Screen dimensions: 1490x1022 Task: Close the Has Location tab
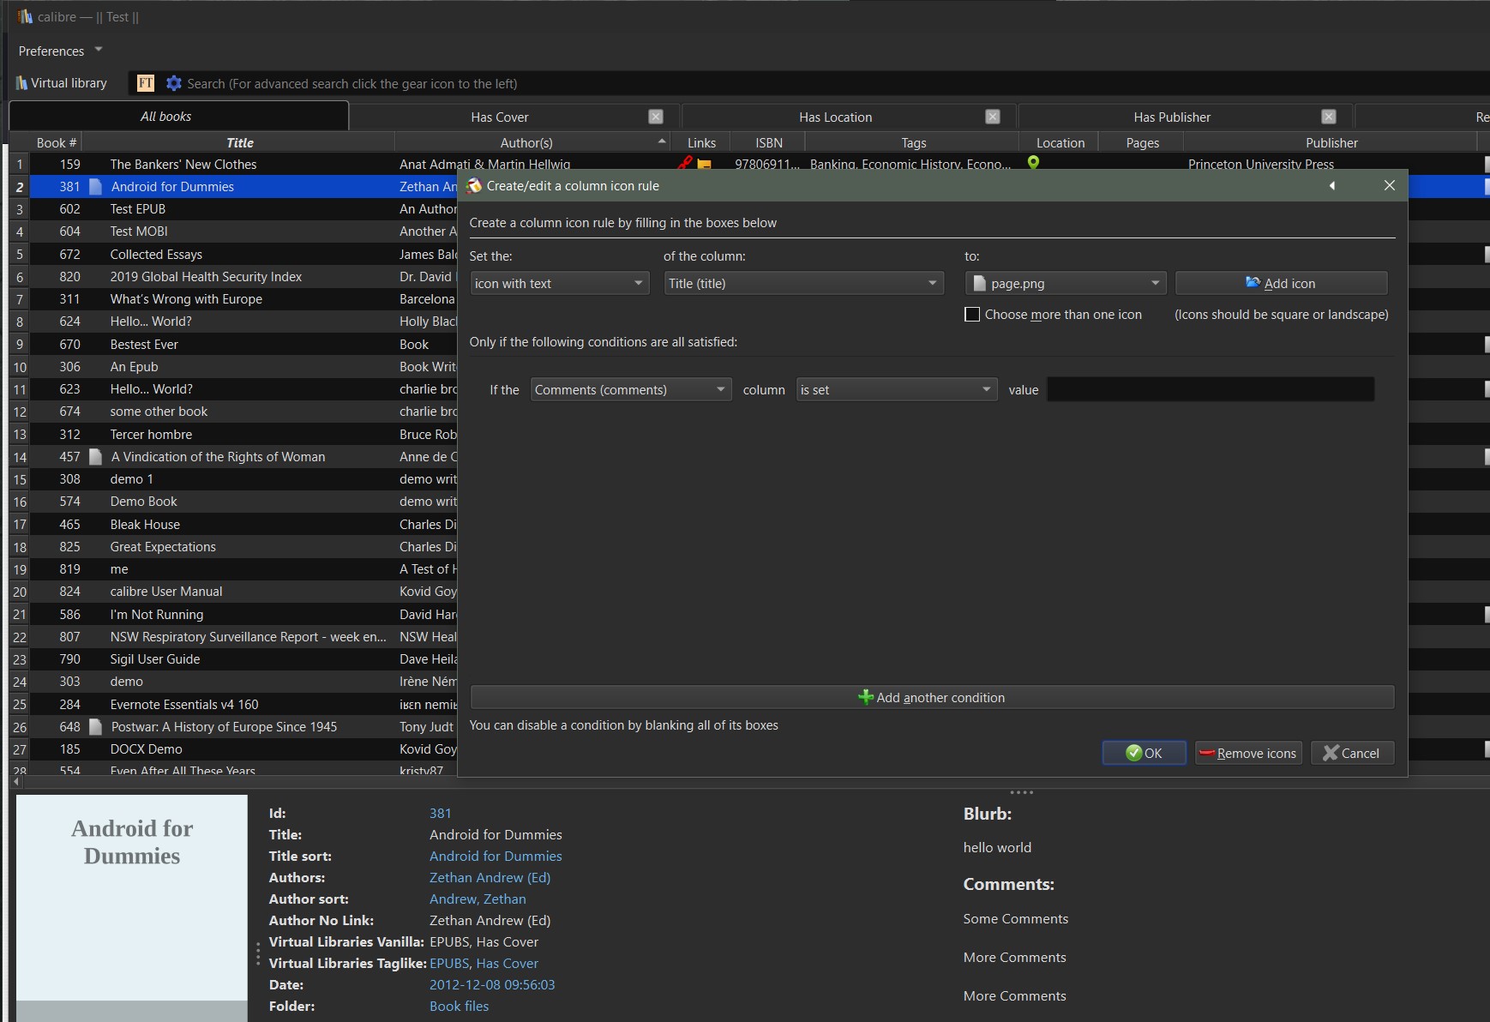point(993,117)
